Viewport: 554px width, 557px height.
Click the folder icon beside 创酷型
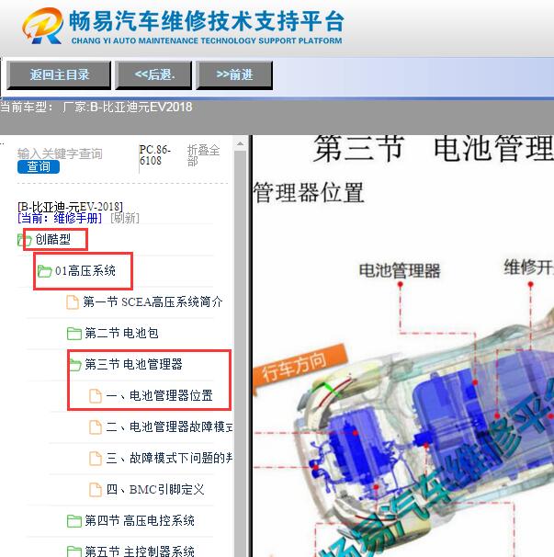(x=25, y=240)
